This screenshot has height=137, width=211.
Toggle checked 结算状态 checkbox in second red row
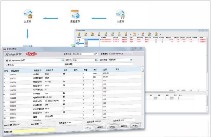tap(162, 42)
